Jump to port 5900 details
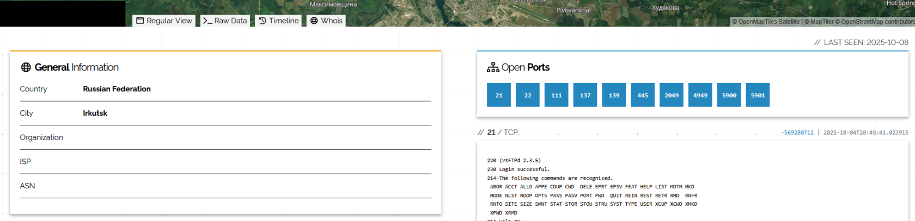 pyautogui.click(x=729, y=95)
